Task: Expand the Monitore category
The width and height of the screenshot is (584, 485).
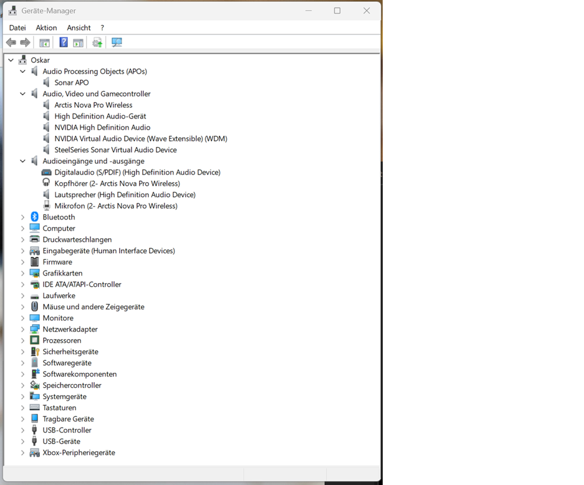Action: click(22, 318)
